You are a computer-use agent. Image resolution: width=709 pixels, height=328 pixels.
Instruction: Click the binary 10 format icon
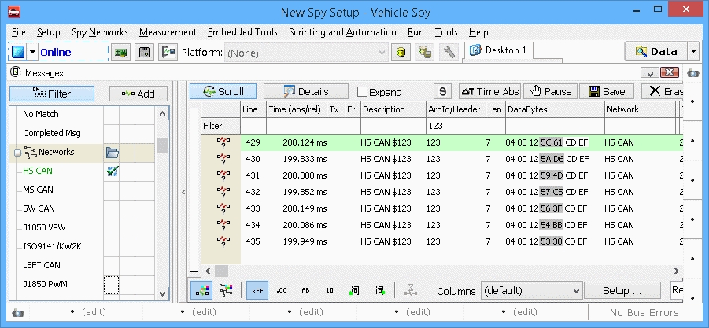tap(330, 290)
